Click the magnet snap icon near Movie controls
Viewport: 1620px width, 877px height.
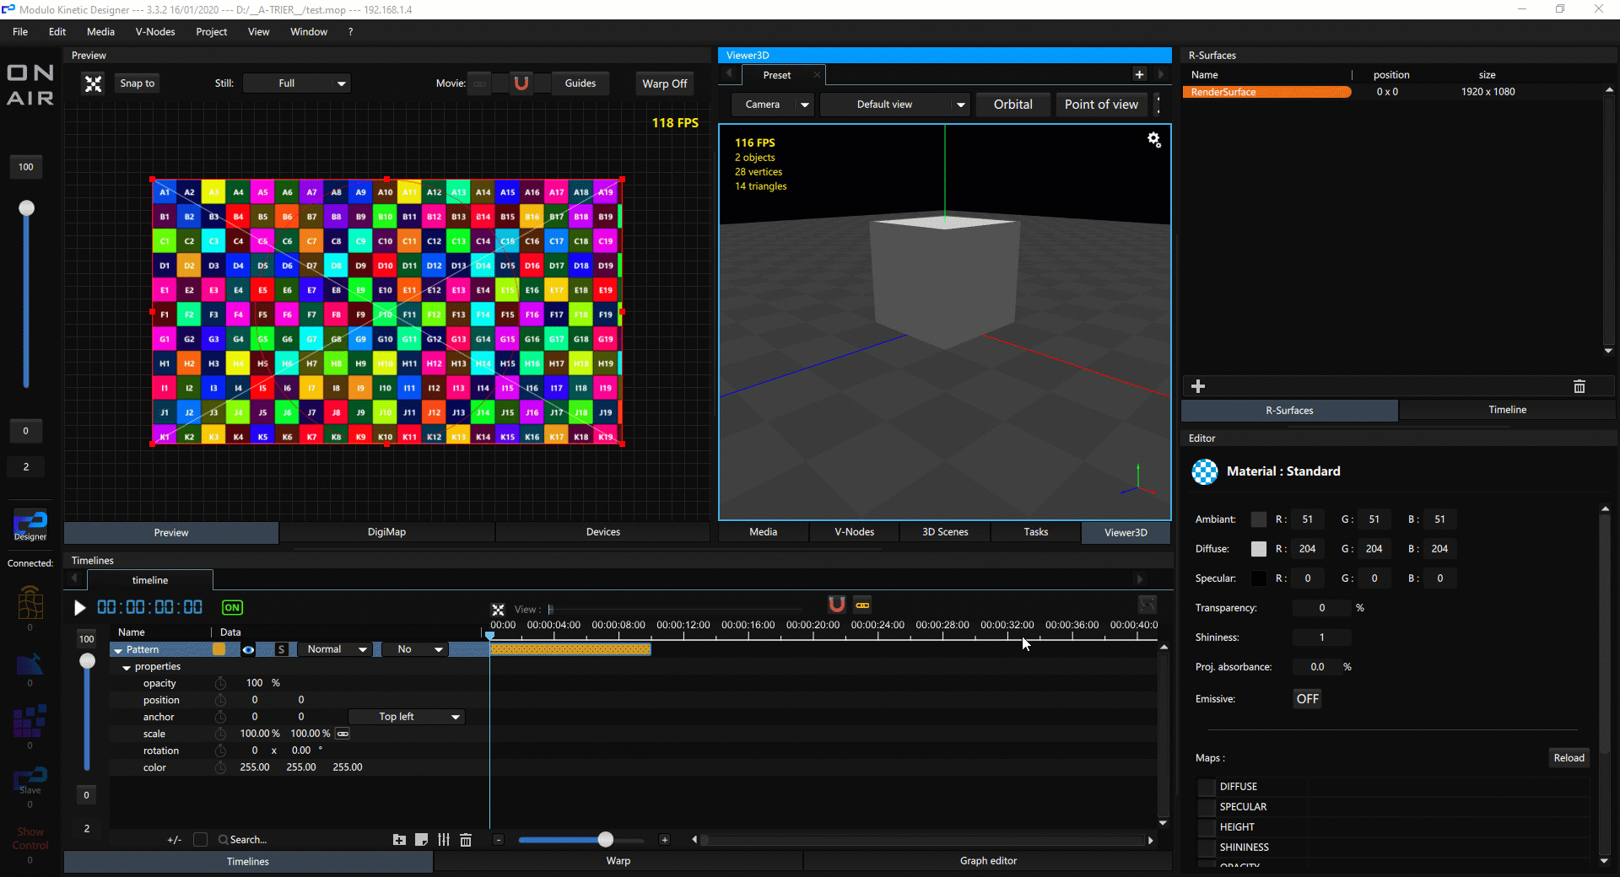coord(521,83)
